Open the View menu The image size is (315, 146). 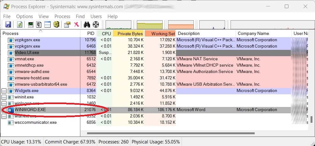[x=44, y=17]
